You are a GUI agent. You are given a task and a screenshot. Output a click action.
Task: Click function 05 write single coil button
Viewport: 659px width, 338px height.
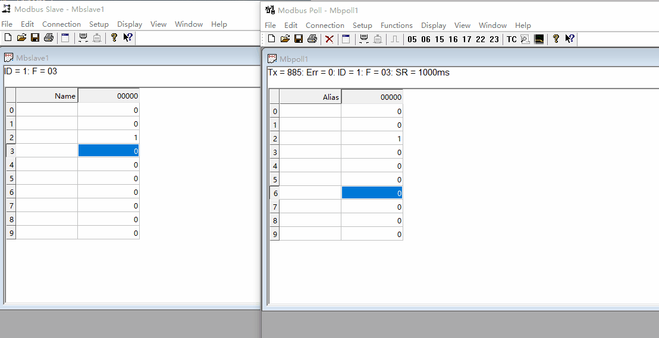click(x=412, y=40)
